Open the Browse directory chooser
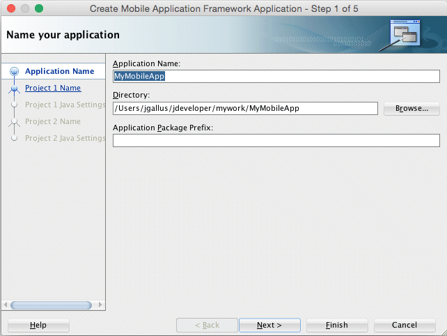 click(411, 109)
